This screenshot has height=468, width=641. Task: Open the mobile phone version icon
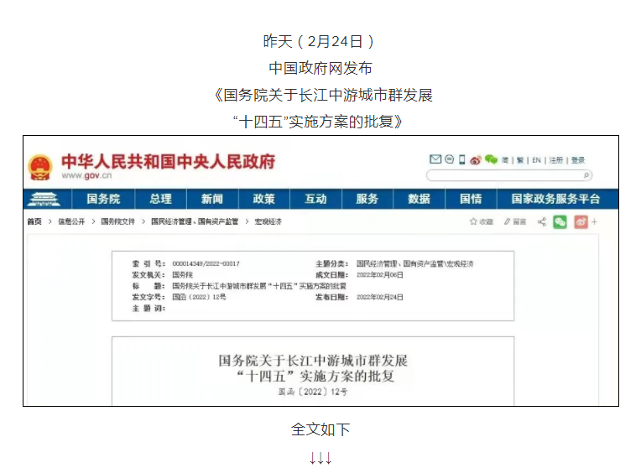point(461,159)
